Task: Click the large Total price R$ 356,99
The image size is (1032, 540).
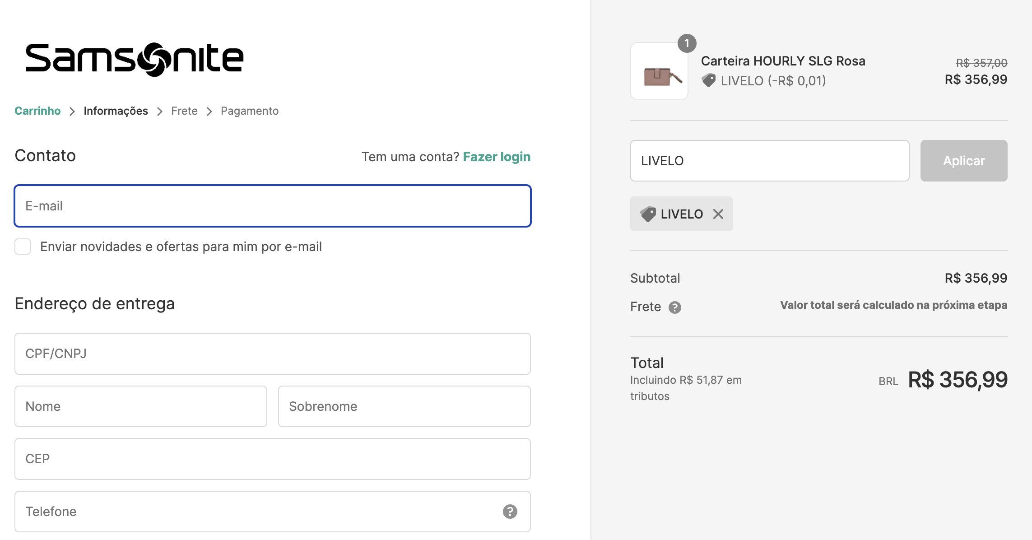Action: pyautogui.click(x=958, y=380)
